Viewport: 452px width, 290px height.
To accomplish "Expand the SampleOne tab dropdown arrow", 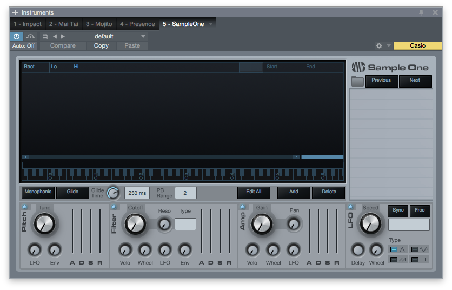I will [211, 24].
